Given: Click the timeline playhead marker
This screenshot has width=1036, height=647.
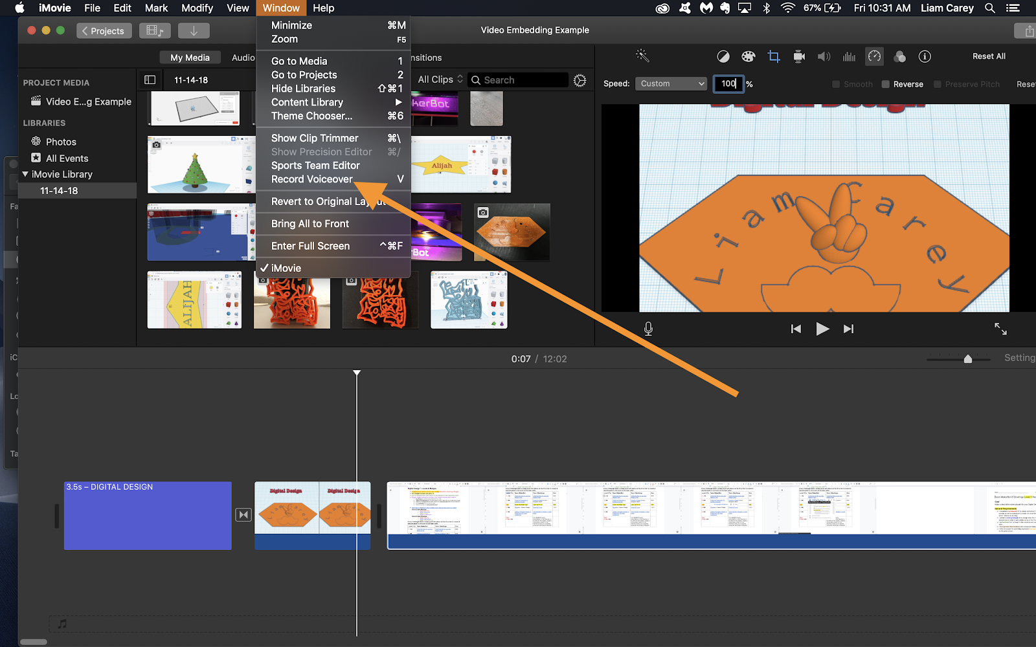Looking at the screenshot, I should pyautogui.click(x=357, y=373).
